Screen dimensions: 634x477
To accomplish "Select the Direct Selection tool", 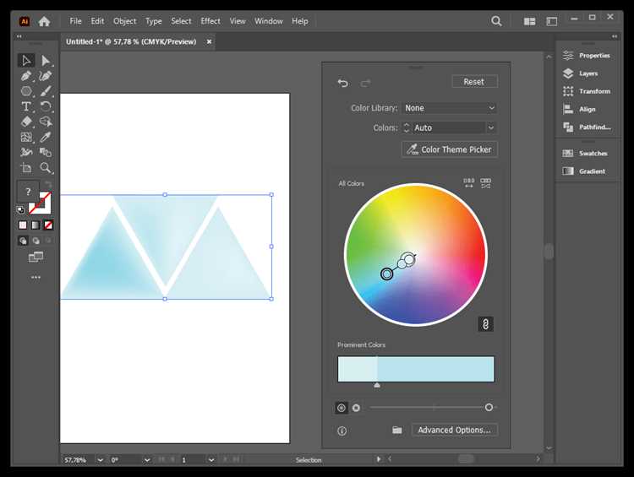I will click(x=46, y=61).
